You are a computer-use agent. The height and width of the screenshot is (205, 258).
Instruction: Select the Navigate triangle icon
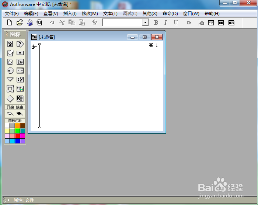[10, 80]
